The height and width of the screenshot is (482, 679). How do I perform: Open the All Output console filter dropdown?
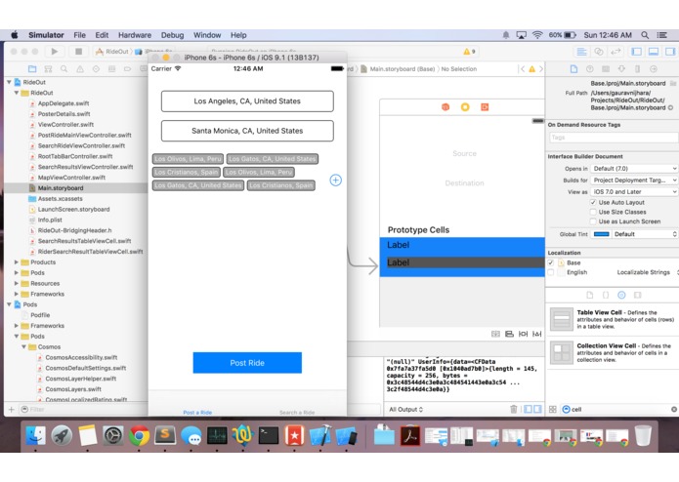click(405, 410)
